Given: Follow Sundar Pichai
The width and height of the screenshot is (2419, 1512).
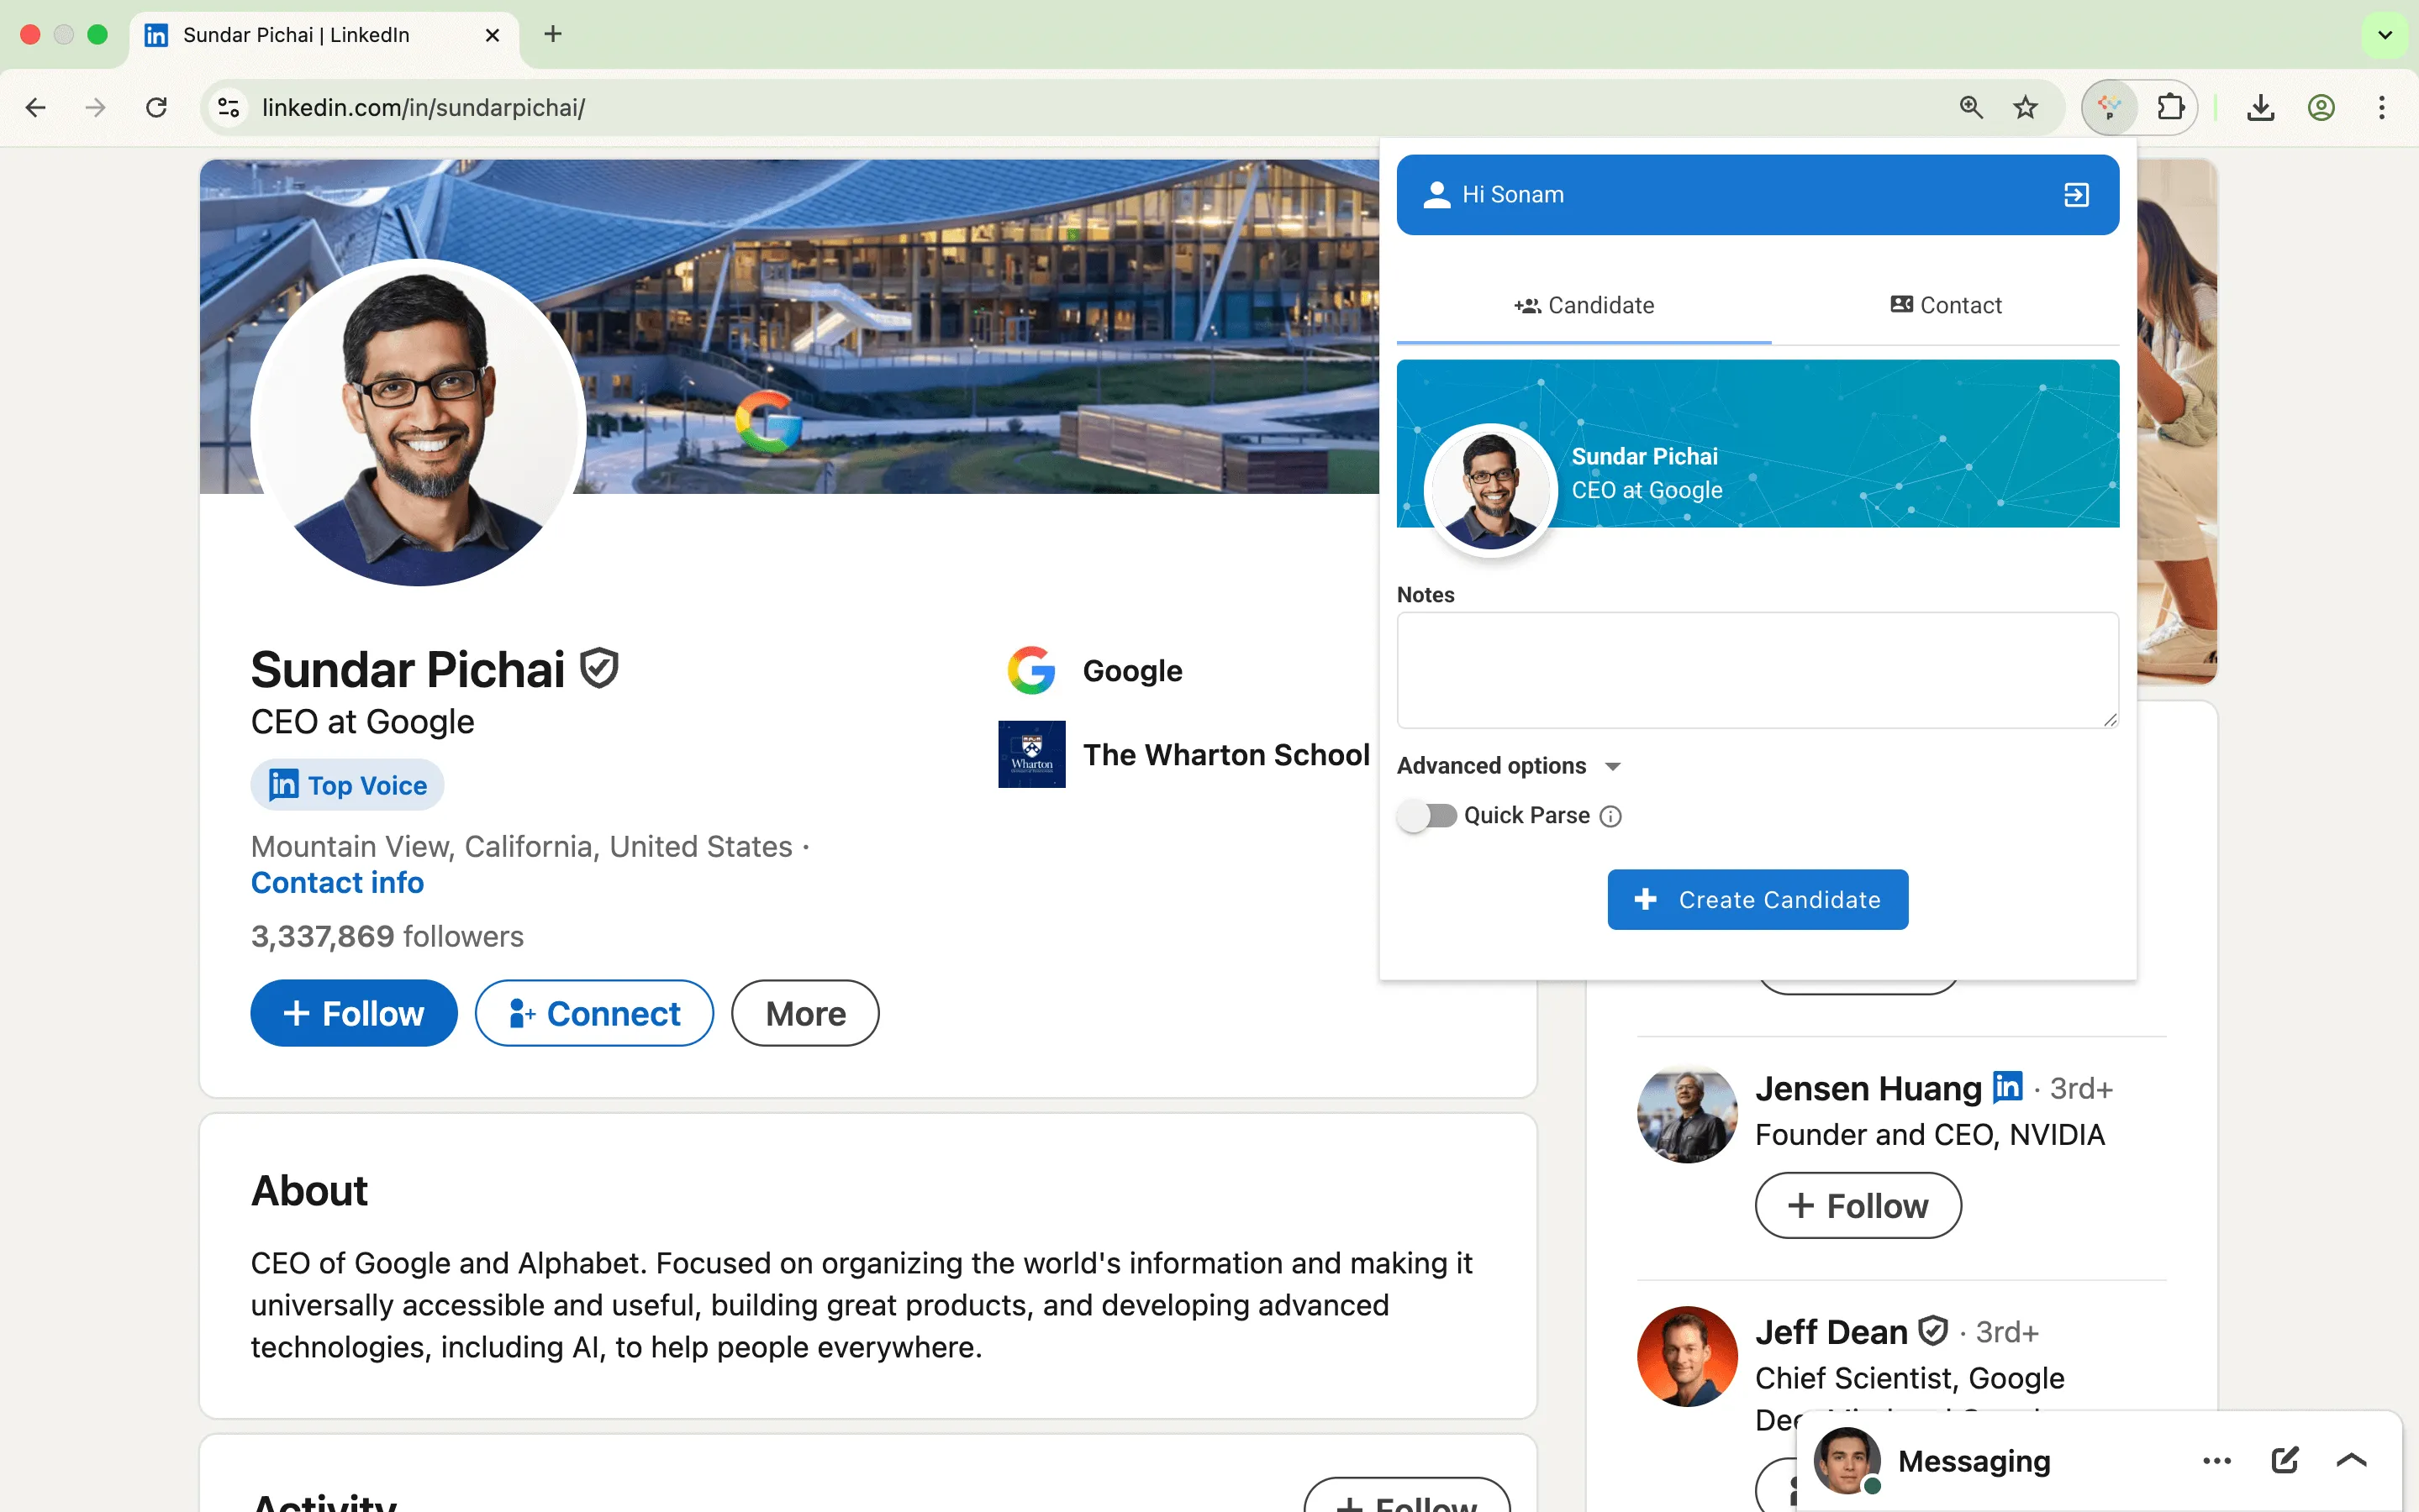Looking at the screenshot, I should 354,1013.
